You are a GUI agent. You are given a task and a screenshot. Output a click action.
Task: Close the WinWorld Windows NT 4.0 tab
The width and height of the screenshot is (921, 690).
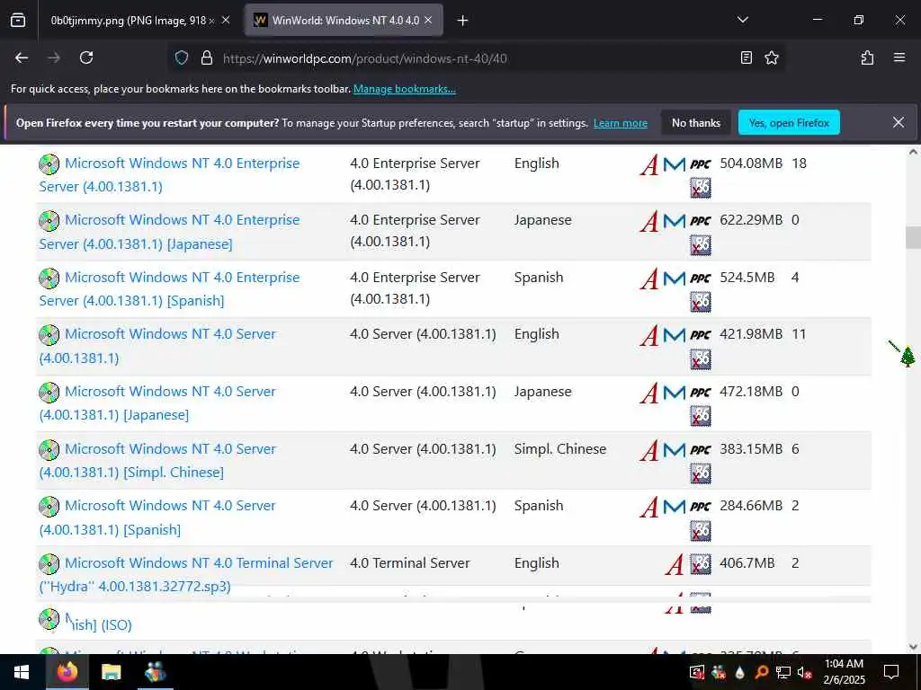[x=428, y=21]
